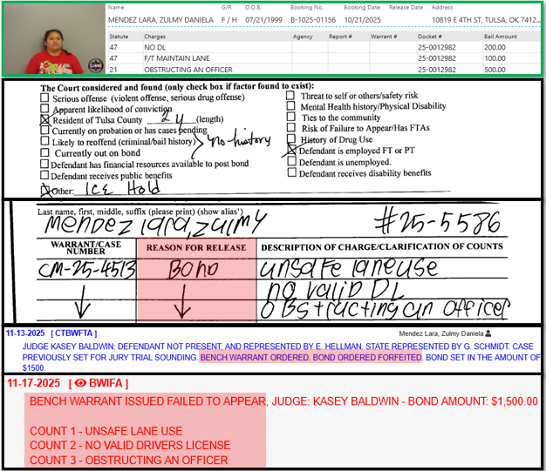
Task: Check Defendant receives disability benefits box
Action: 292,172
